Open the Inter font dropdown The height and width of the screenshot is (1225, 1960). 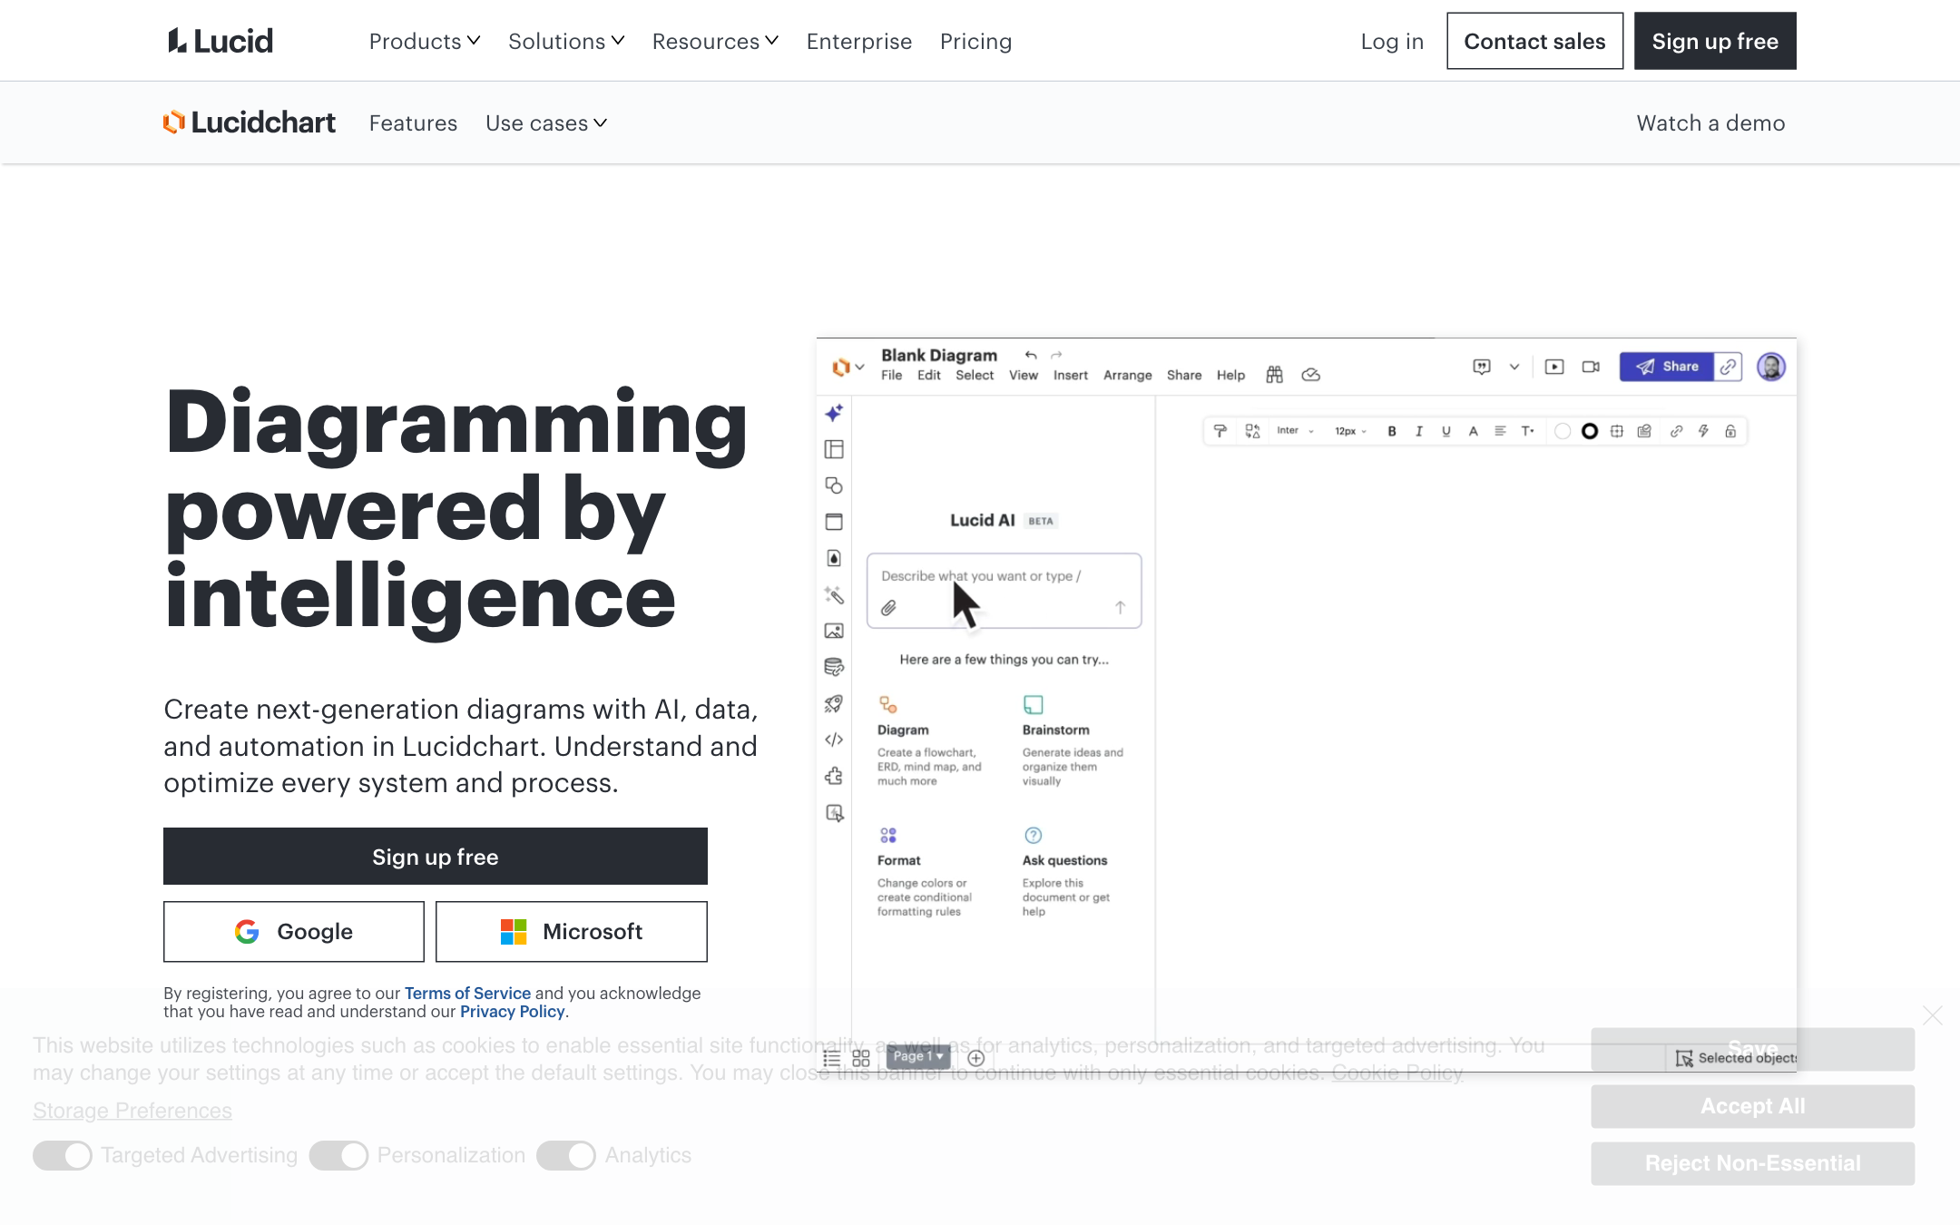[1295, 431]
